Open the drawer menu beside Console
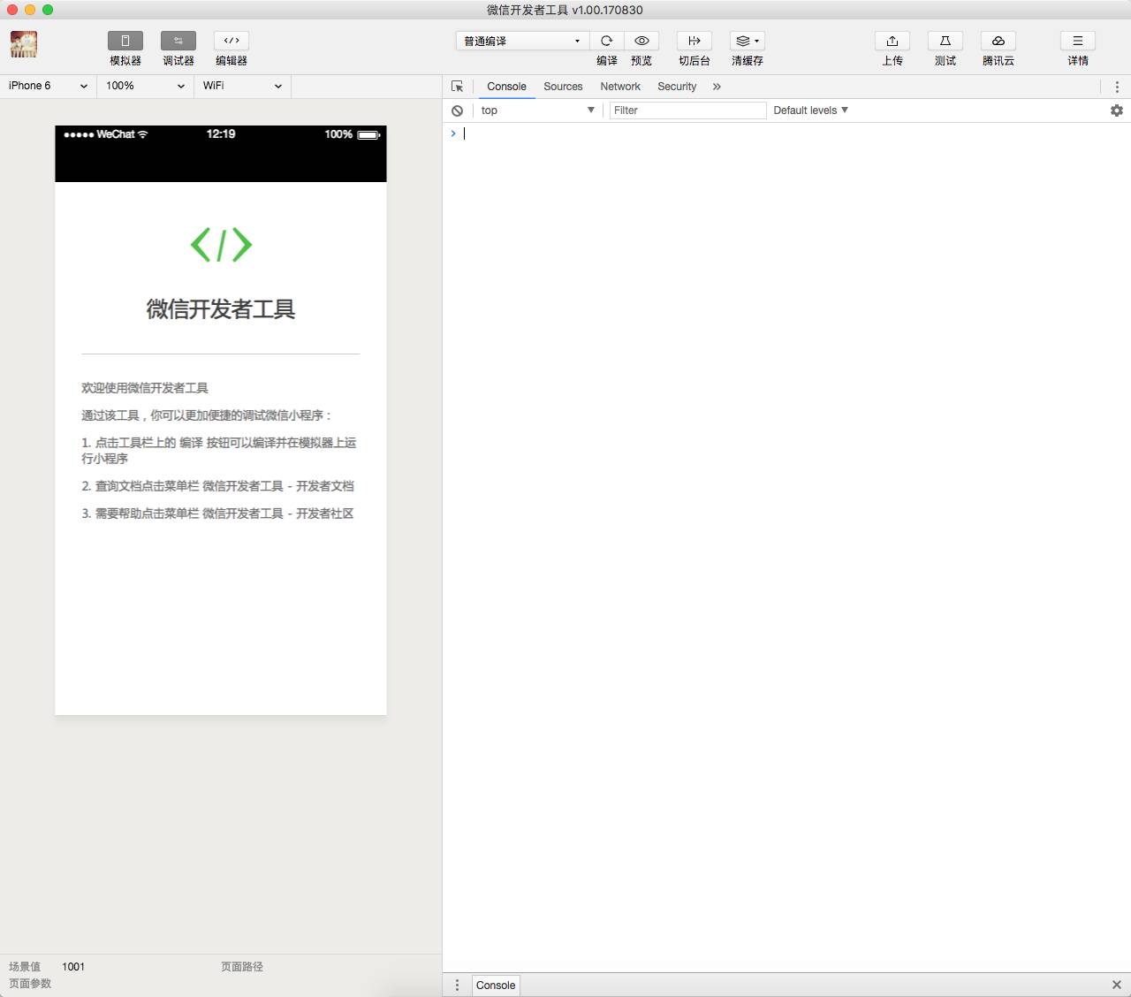1131x997 pixels. 457,985
